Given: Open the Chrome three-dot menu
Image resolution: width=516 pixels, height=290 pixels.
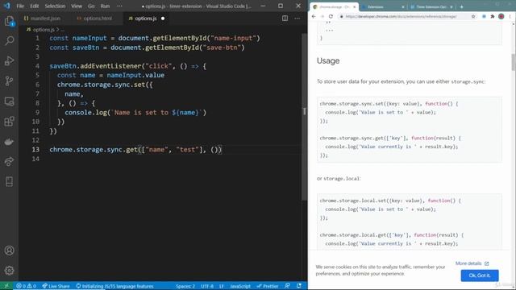Looking at the screenshot, I should coord(510,16).
